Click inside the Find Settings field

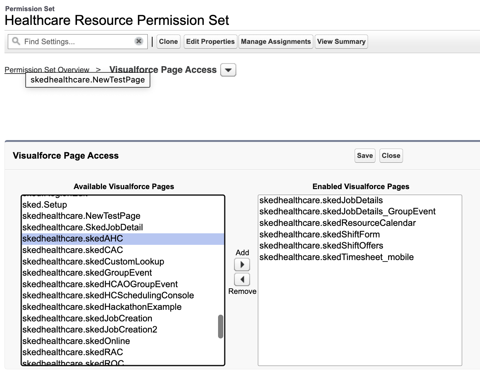[77, 42]
